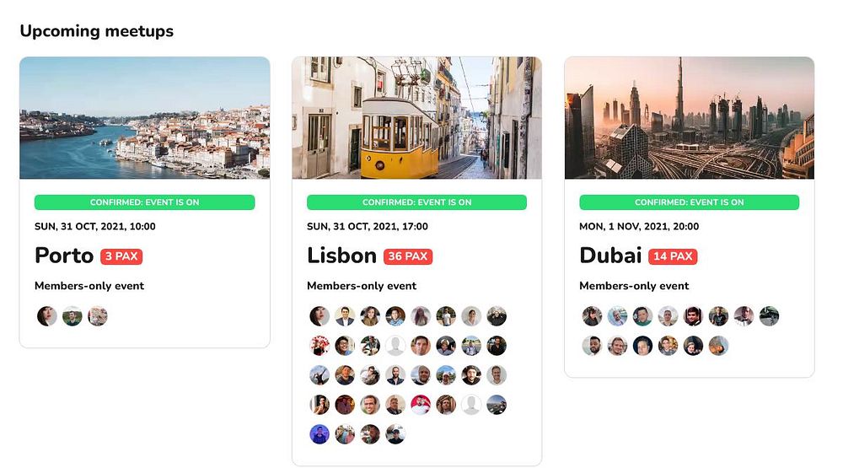Select third attendee avatar in Porto card

click(97, 316)
